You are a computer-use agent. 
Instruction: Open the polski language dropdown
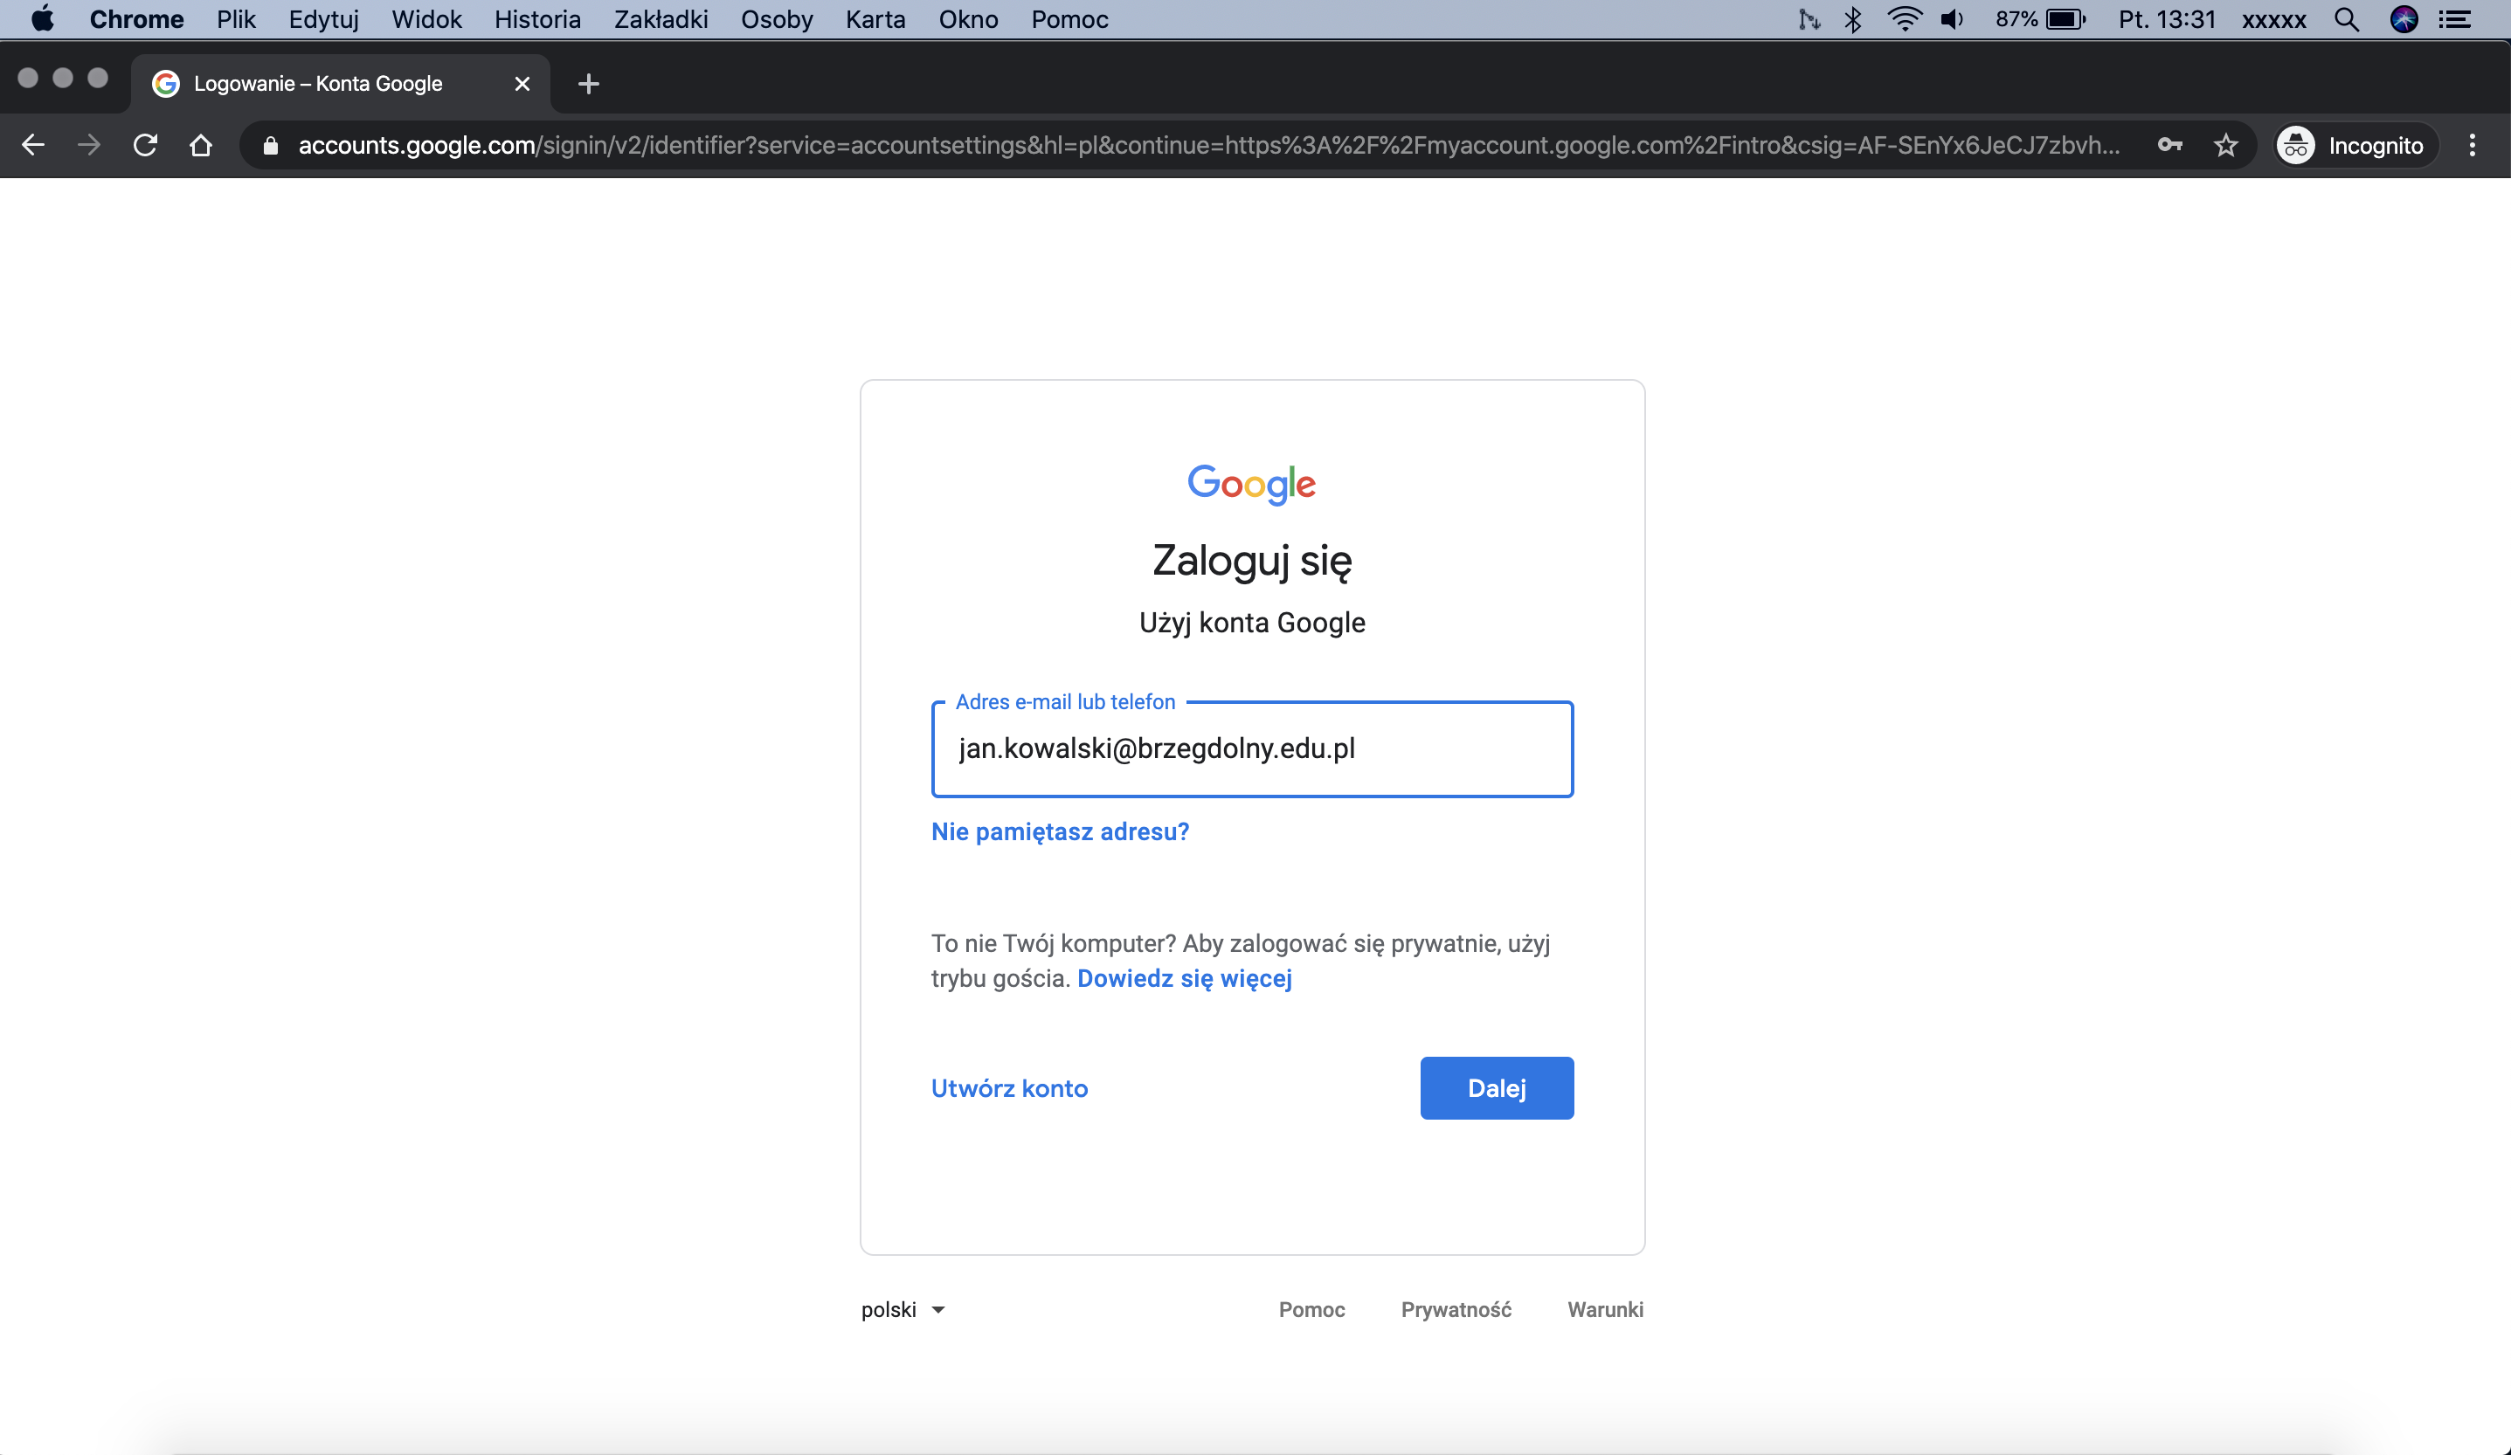click(x=903, y=1310)
